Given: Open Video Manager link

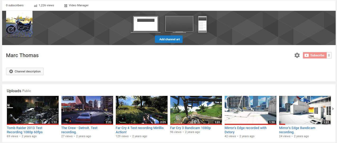Looking at the screenshot, I should point(79,5).
